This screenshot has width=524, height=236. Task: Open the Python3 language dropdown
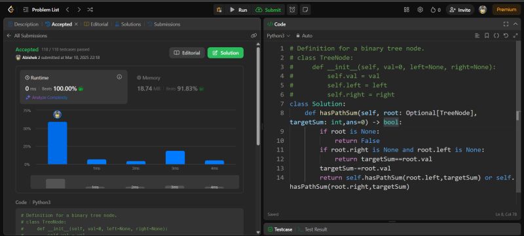click(x=278, y=35)
